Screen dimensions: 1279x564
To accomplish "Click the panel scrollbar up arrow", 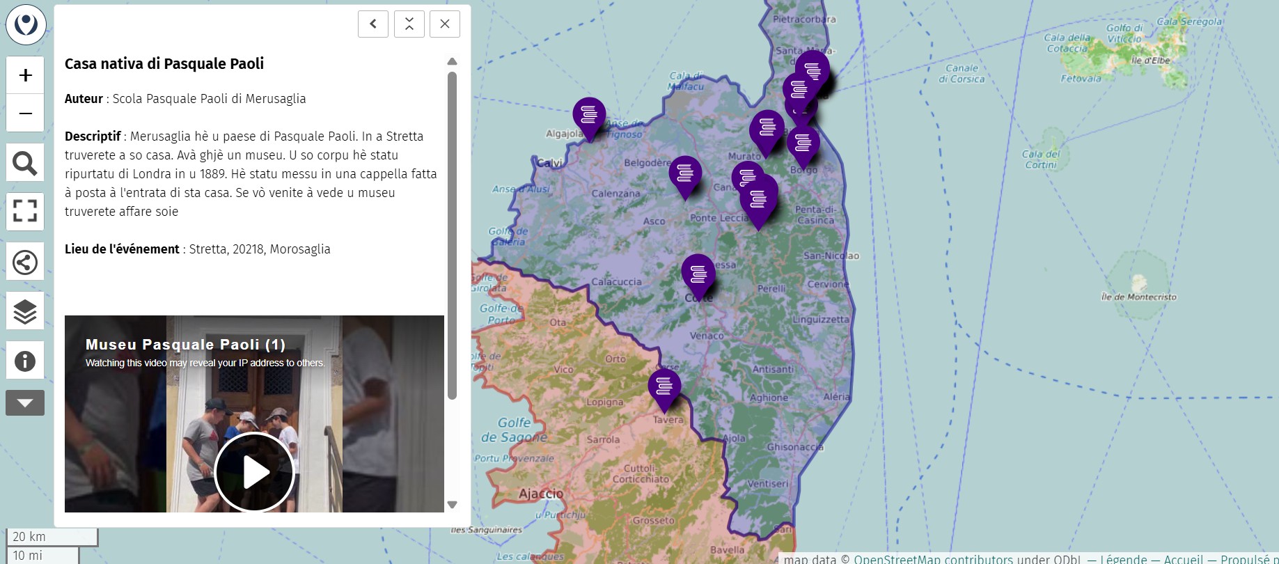I will pyautogui.click(x=452, y=62).
